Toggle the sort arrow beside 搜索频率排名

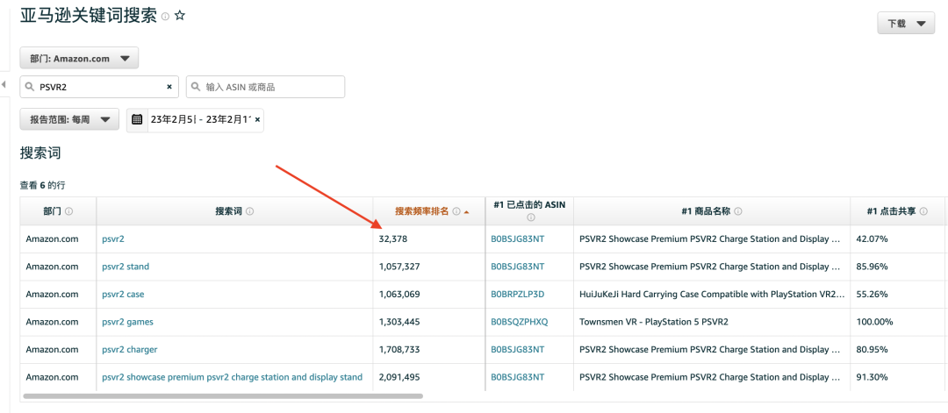click(x=467, y=212)
